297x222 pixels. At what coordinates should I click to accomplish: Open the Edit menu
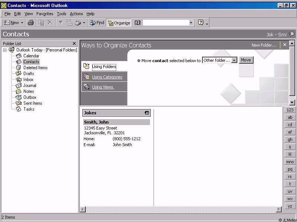click(x=17, y=14)
